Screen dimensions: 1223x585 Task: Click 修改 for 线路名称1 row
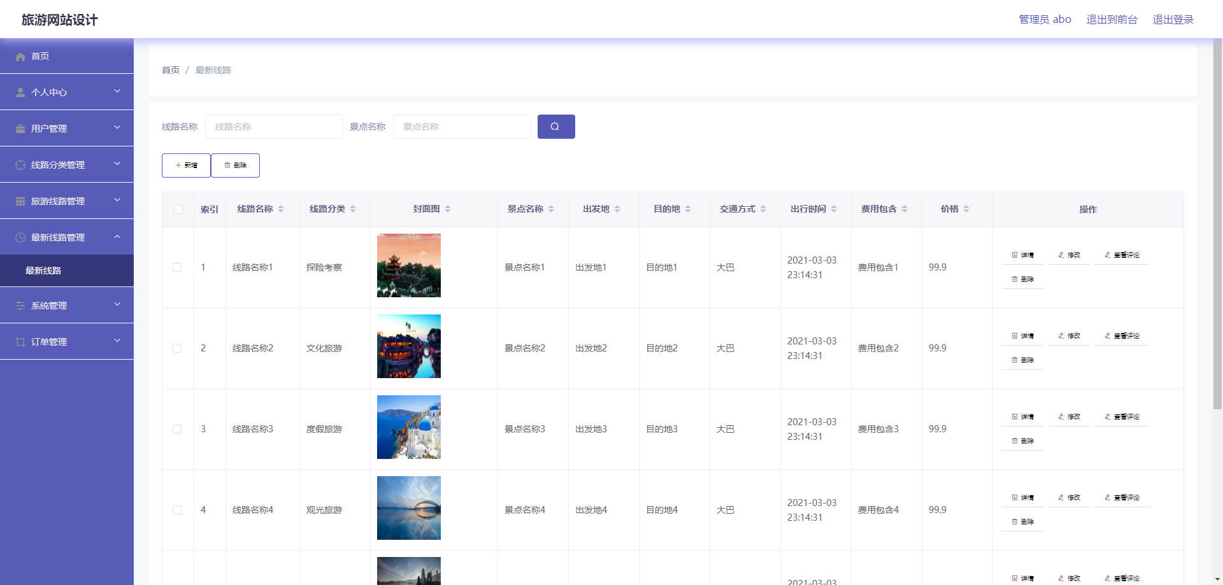(1069, 255)
